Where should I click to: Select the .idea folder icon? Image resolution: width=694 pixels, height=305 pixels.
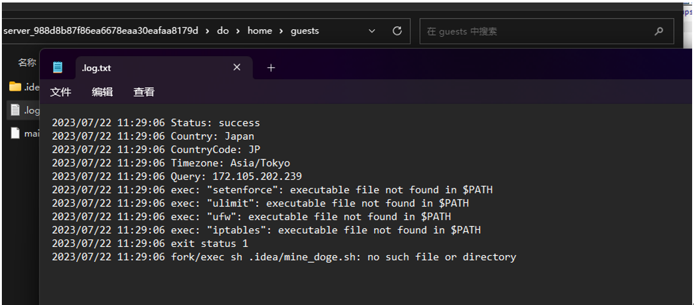tap(15, 87)
